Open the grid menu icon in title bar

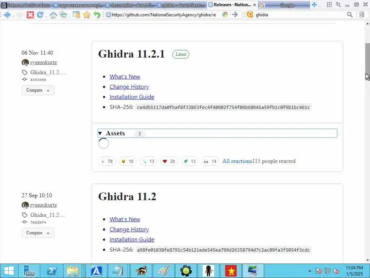[x=329, y=4]
